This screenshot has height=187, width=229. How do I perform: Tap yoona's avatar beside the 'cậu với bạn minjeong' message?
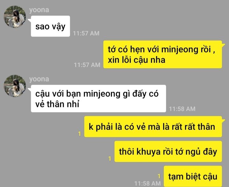15,86
